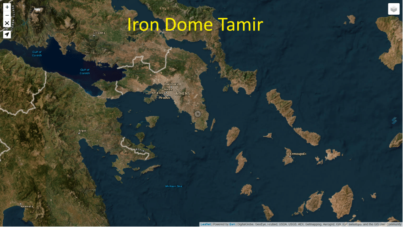The width and height of the screenshot is (403, 227).
Task: Select the Piraeus label on the map
Action: pyautogui.click(x=164, y=98)
